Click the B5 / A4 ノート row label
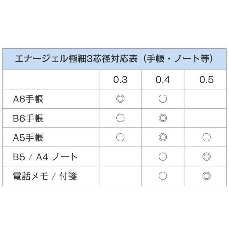Screen dimensions: 229x229 tap(45, 157)
